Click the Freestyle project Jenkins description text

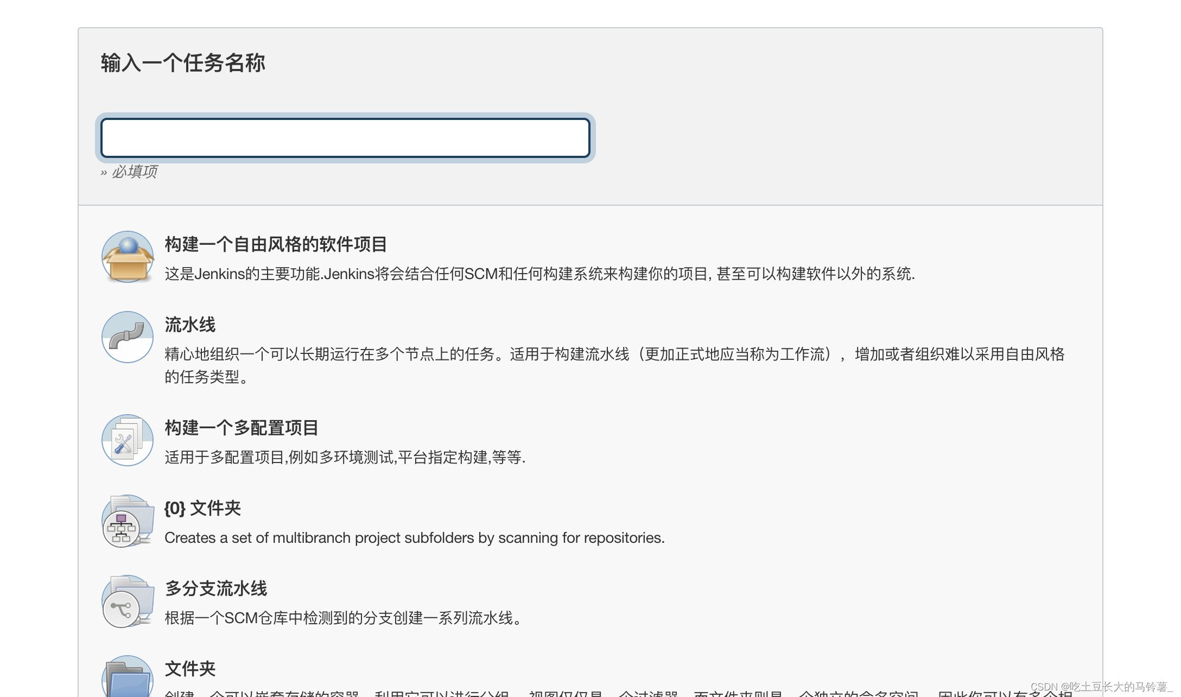click(539, 274)
